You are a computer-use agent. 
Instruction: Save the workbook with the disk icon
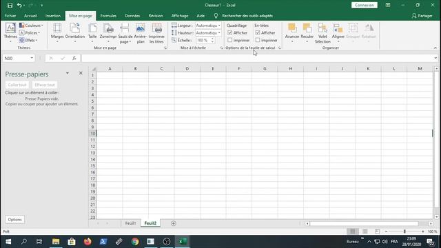(10, 5)
